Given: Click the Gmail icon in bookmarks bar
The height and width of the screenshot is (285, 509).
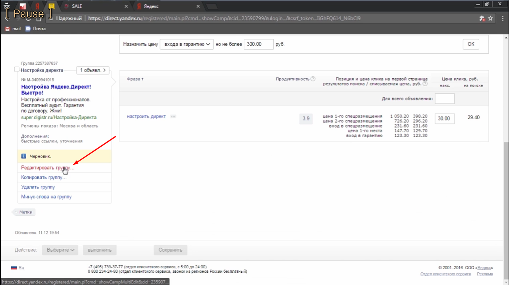Looking at the screenshot, I should [7, 29].
